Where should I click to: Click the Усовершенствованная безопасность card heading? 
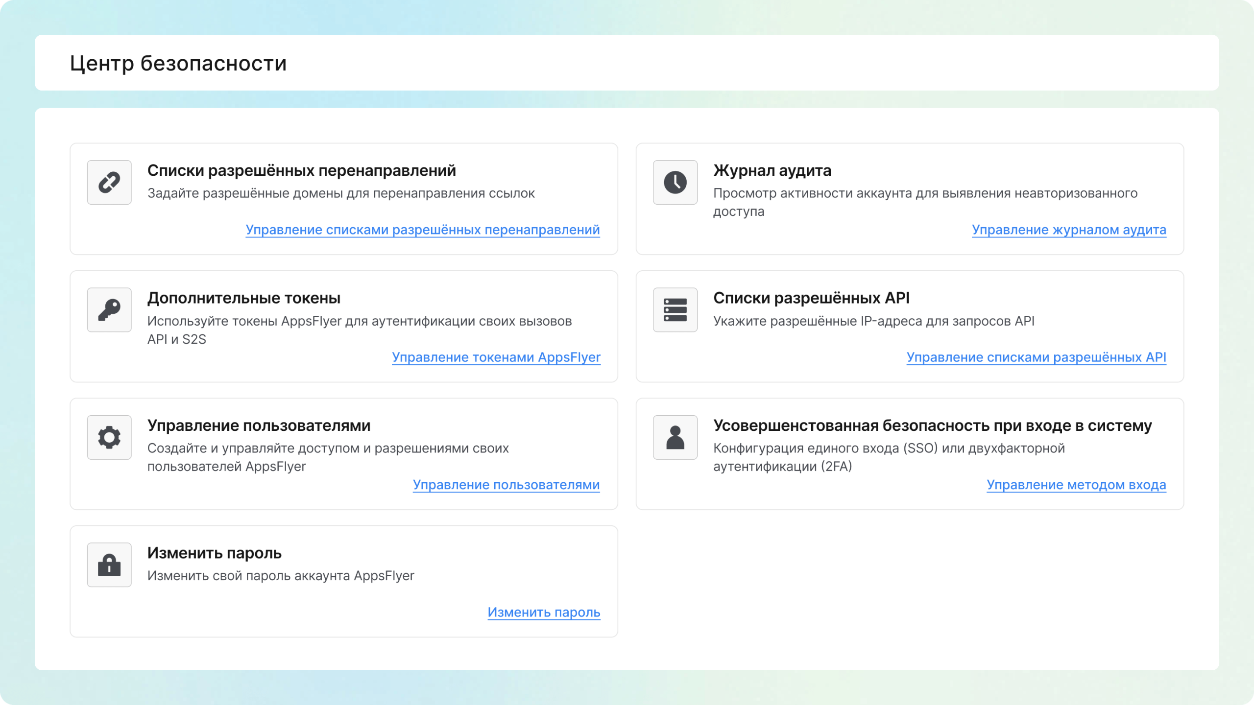click(933, 425)
